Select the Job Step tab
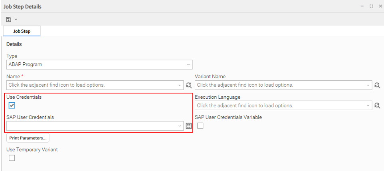 (22, 31)
